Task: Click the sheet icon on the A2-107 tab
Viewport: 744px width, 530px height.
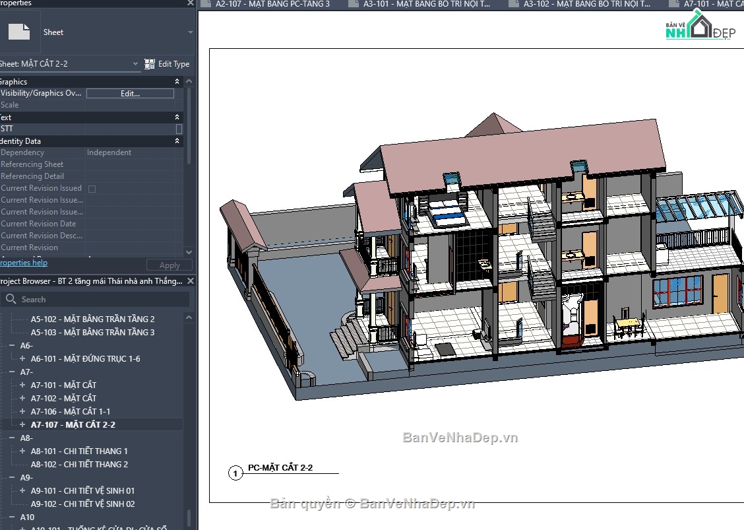Action: click(205, 4)
